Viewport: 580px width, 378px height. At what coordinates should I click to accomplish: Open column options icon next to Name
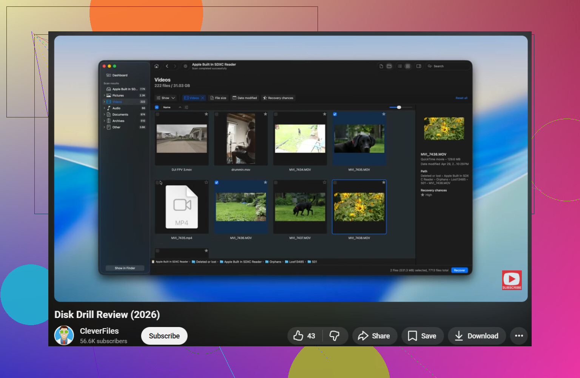click(186, 107)
